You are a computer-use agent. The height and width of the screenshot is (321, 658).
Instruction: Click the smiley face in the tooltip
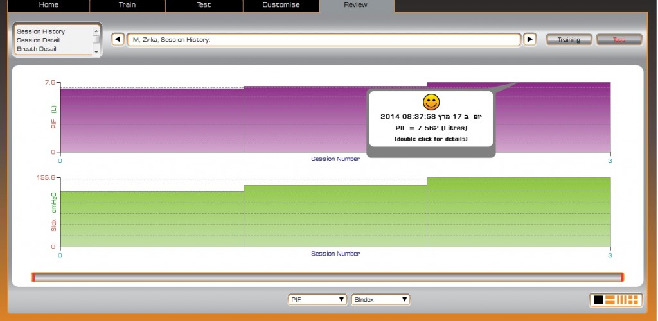pos(431,102)
